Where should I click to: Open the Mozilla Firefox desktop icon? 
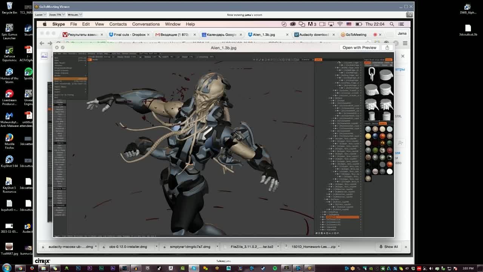(x=9, y=141)
